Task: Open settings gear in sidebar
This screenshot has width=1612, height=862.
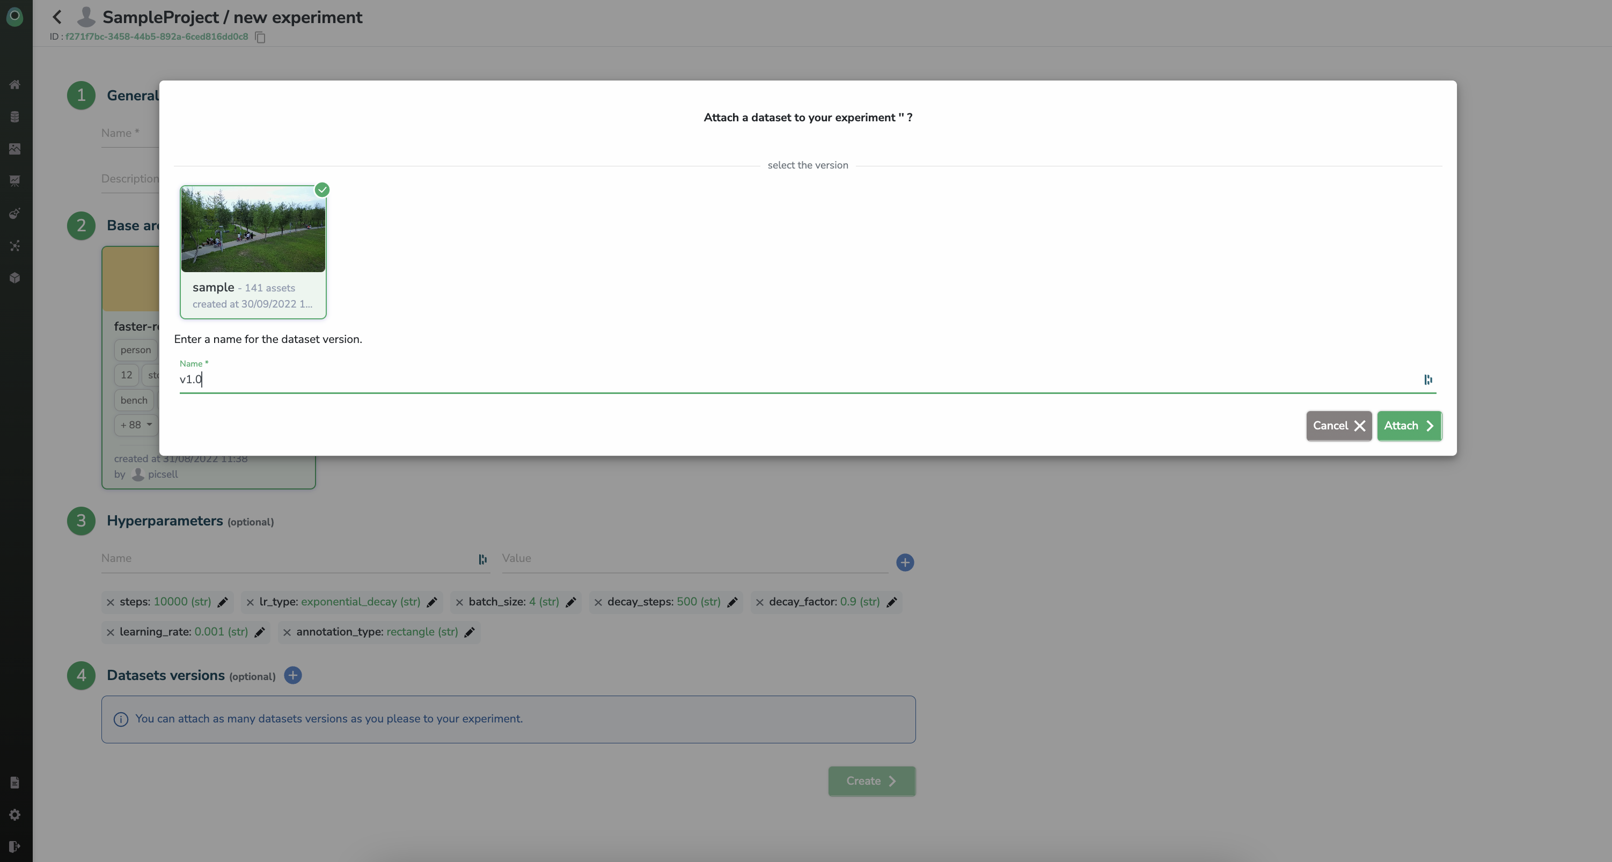Action: tap(15, 814)
